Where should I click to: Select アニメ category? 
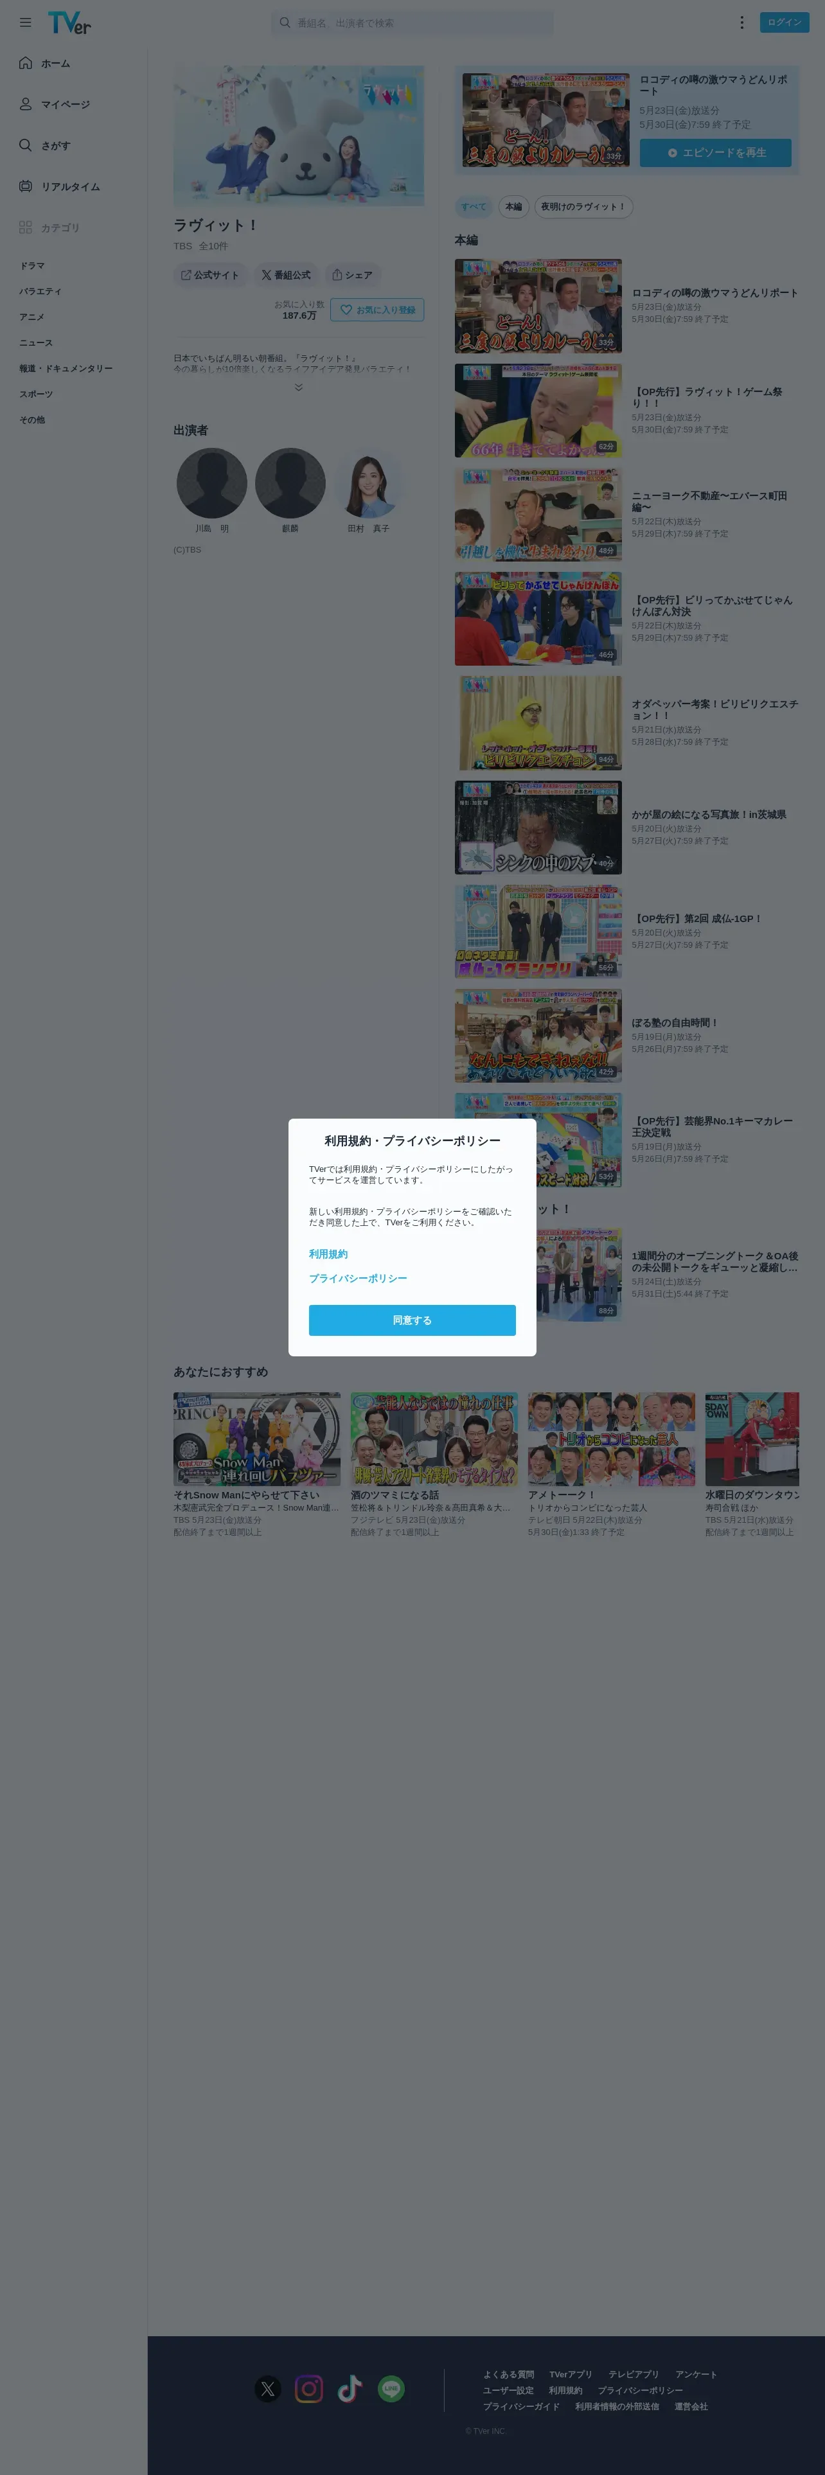(33, 317)
